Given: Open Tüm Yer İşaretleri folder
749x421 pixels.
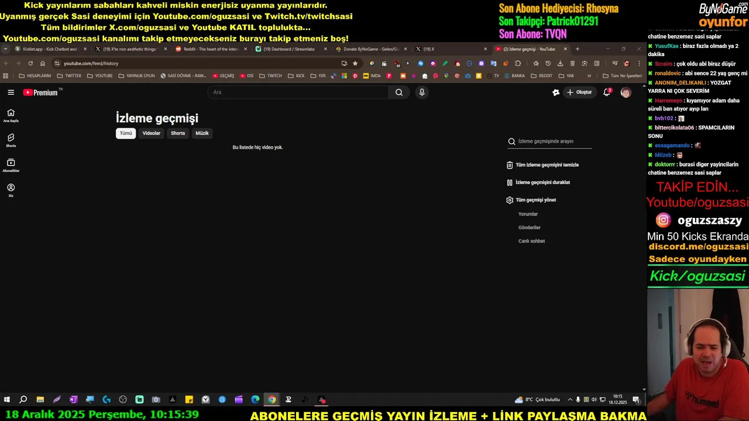Looking at the screenshot, I should click(x=622, y=76).
